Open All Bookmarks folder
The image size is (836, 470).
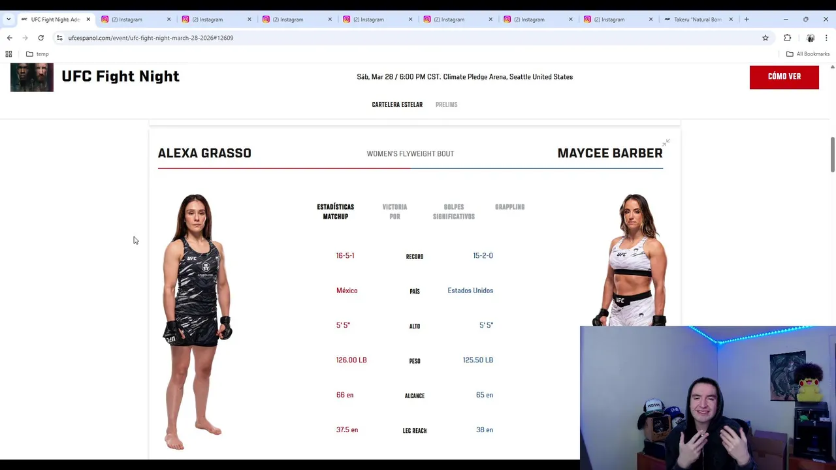coord(808,54)
